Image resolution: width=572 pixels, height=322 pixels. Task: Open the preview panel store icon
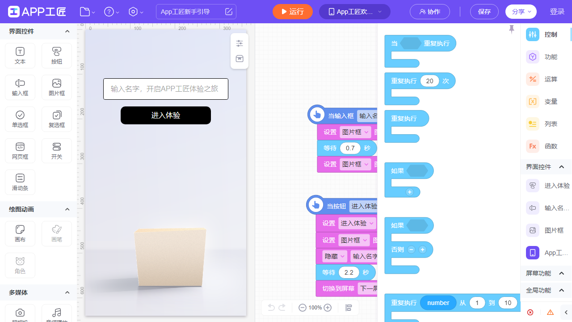(240, 59)
